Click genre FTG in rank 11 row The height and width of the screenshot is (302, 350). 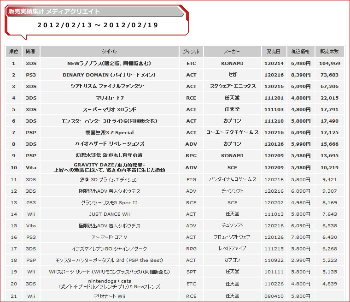coord(191,179)
